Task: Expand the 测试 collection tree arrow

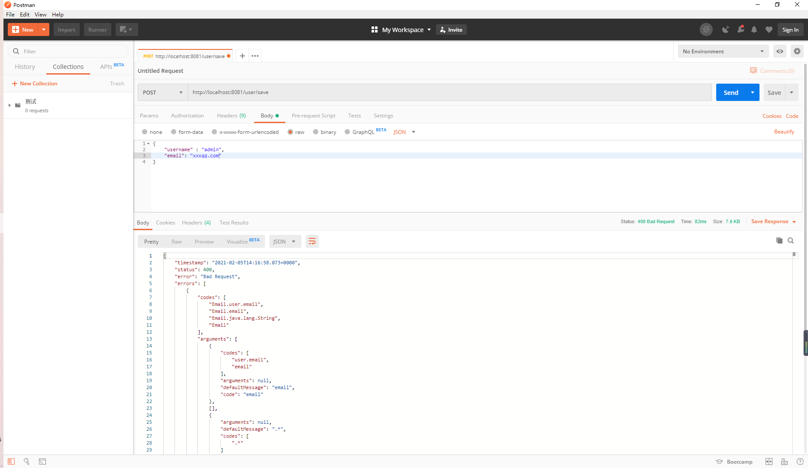Action: point(10,105)
